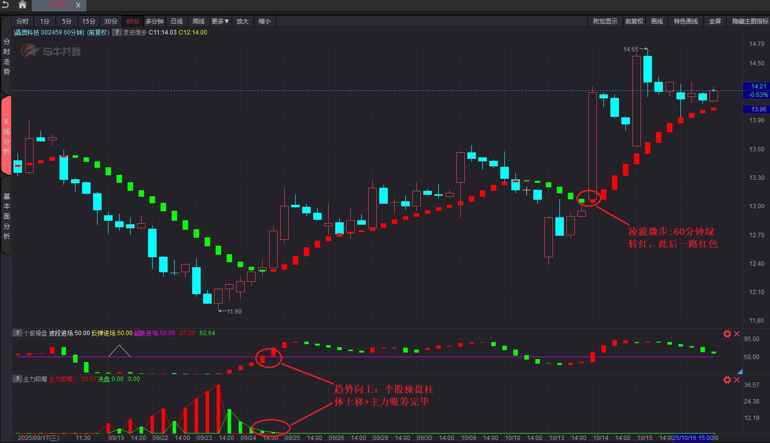Image resolution: width=770 pixels, height=443 pixels.
Task: Open settings gear of 主力吸筹 panel
Action: (727, 380)
